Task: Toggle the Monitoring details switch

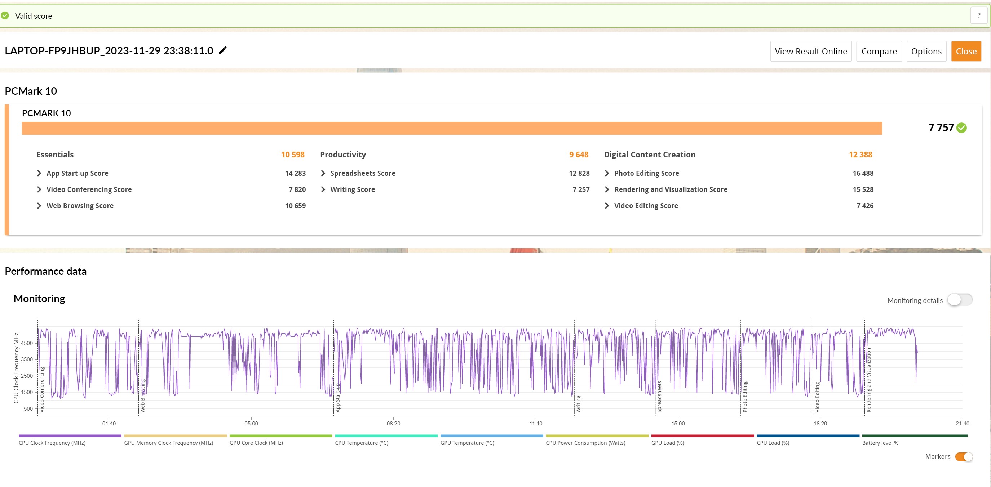Action: [x=959, y=300]
